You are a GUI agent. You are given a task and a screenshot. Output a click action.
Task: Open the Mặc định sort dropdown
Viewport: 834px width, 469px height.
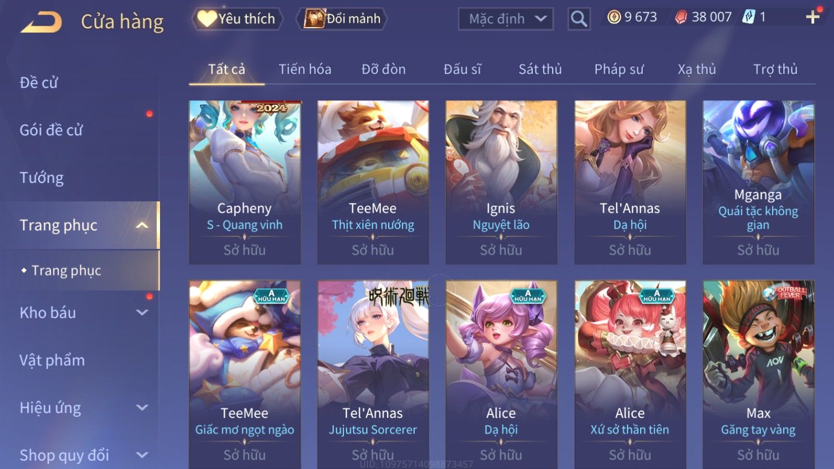506,19
